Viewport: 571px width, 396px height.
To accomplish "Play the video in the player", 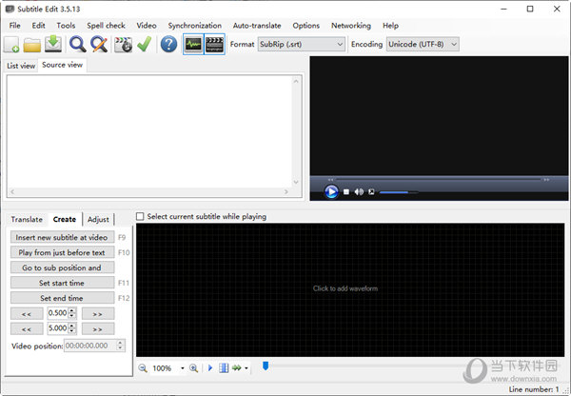I will 331,191.
